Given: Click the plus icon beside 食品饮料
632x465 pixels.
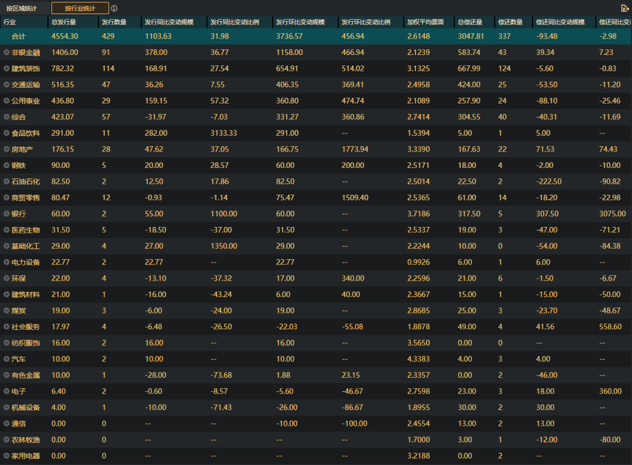Looking at the screenshot, I should click(x=6, y=133).
